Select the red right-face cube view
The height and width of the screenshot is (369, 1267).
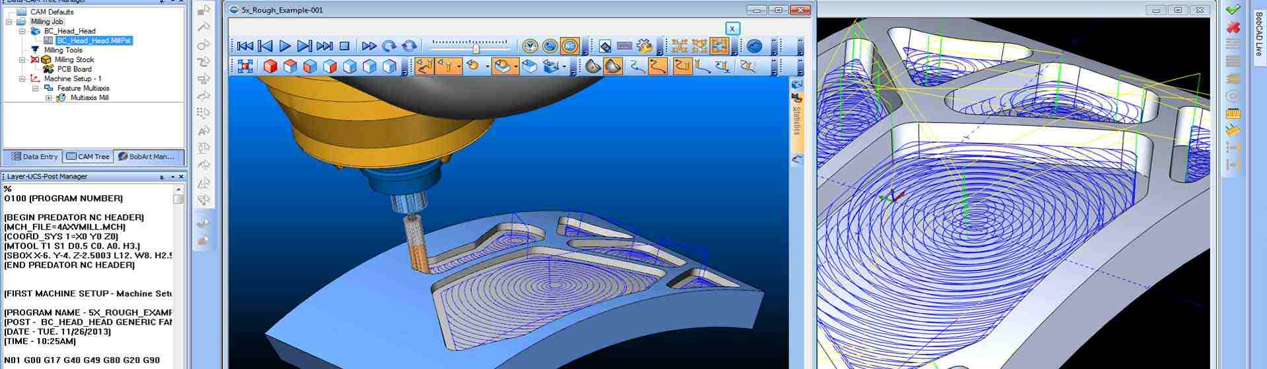click(x=330, y=67)
